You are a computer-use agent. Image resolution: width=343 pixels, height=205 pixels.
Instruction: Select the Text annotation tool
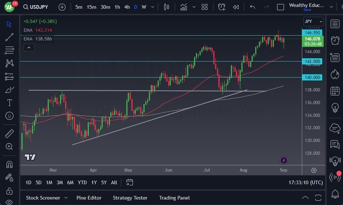[9, 103]
